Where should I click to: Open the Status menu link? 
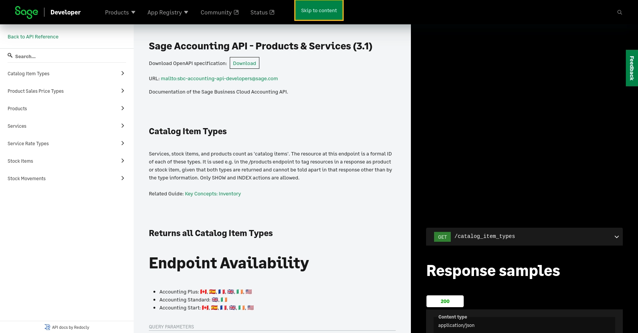point(262,13)
